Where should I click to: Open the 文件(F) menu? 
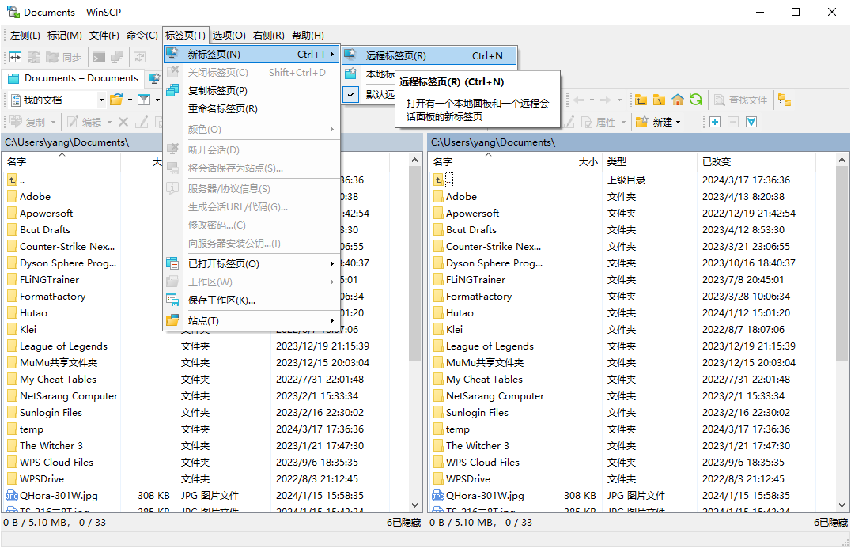click(104, 36)
